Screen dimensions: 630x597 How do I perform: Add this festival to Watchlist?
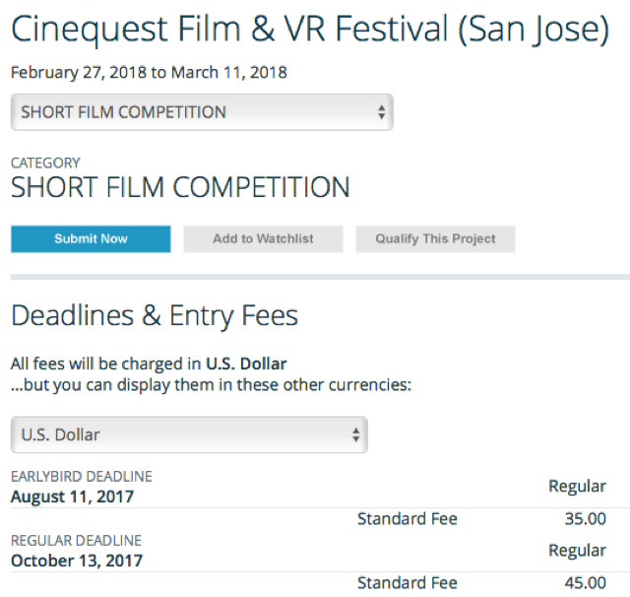(263, 239)
